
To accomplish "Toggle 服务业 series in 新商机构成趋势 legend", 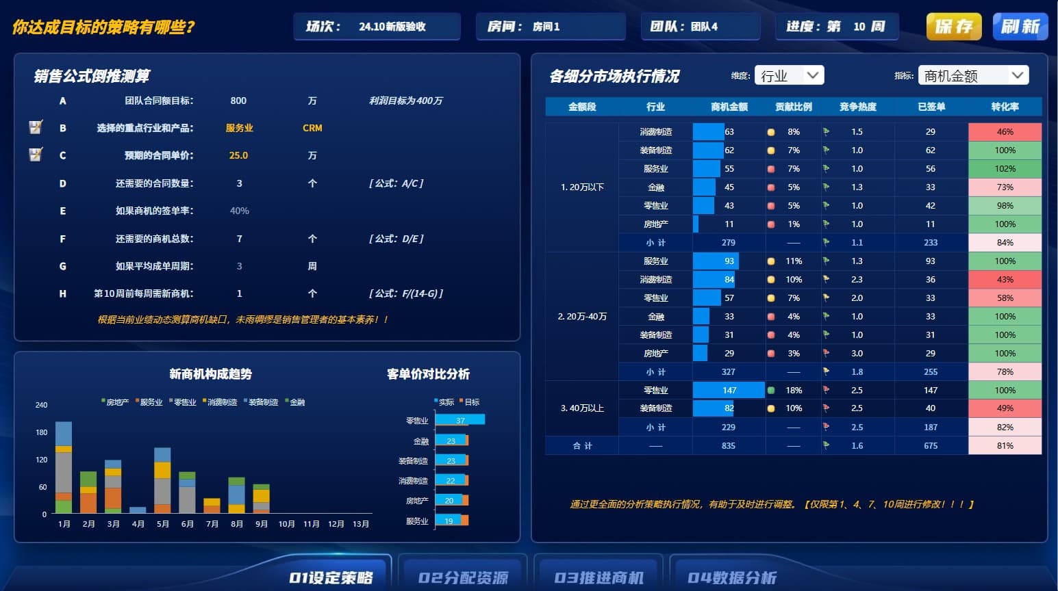I will click(149, 402).
